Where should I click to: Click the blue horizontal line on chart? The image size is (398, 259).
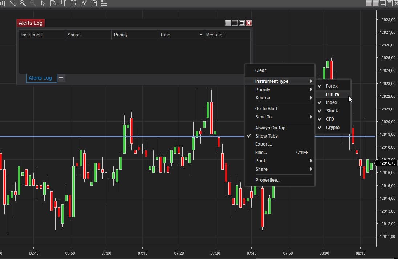tap(122, 137)
